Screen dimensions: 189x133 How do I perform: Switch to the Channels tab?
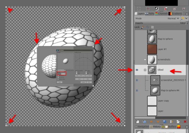point(162,14)
